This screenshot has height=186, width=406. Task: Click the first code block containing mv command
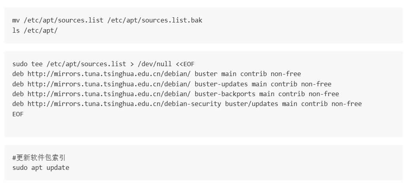coord(203,25)
